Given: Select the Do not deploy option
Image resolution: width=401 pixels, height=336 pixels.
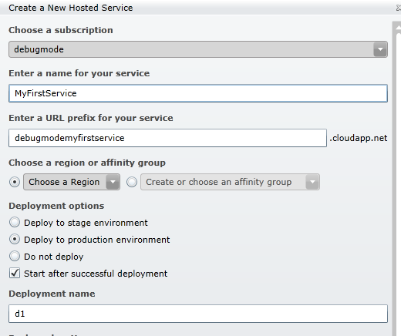Looking at the screenshot, I should [x=15, y=257].
